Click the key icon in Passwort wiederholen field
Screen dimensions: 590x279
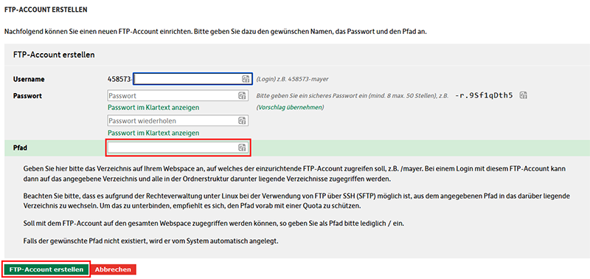242,121
